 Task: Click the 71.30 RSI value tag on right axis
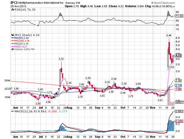[179, 16]
